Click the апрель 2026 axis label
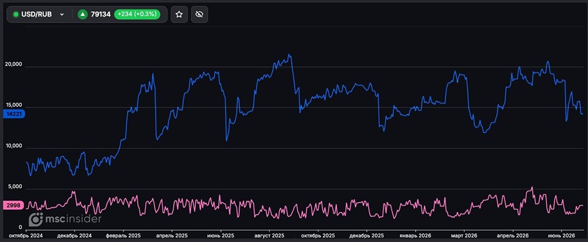Image resolution: width=588 pixels, height=242 pixels. point(513,236)
